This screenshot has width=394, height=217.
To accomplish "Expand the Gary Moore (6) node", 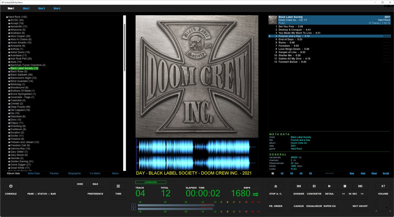I will point(9,155).
